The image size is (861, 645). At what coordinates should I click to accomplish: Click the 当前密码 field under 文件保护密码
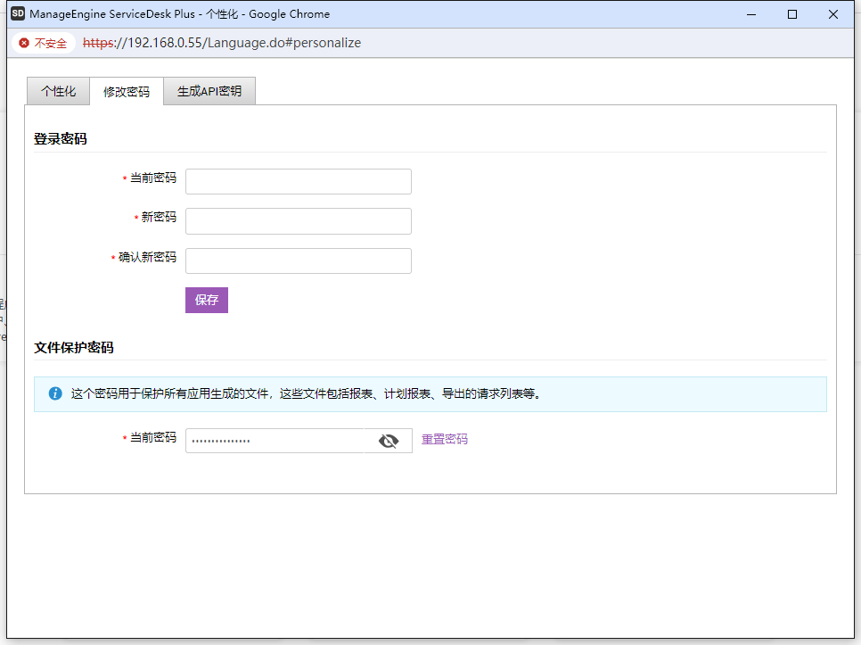coord(275,441)
